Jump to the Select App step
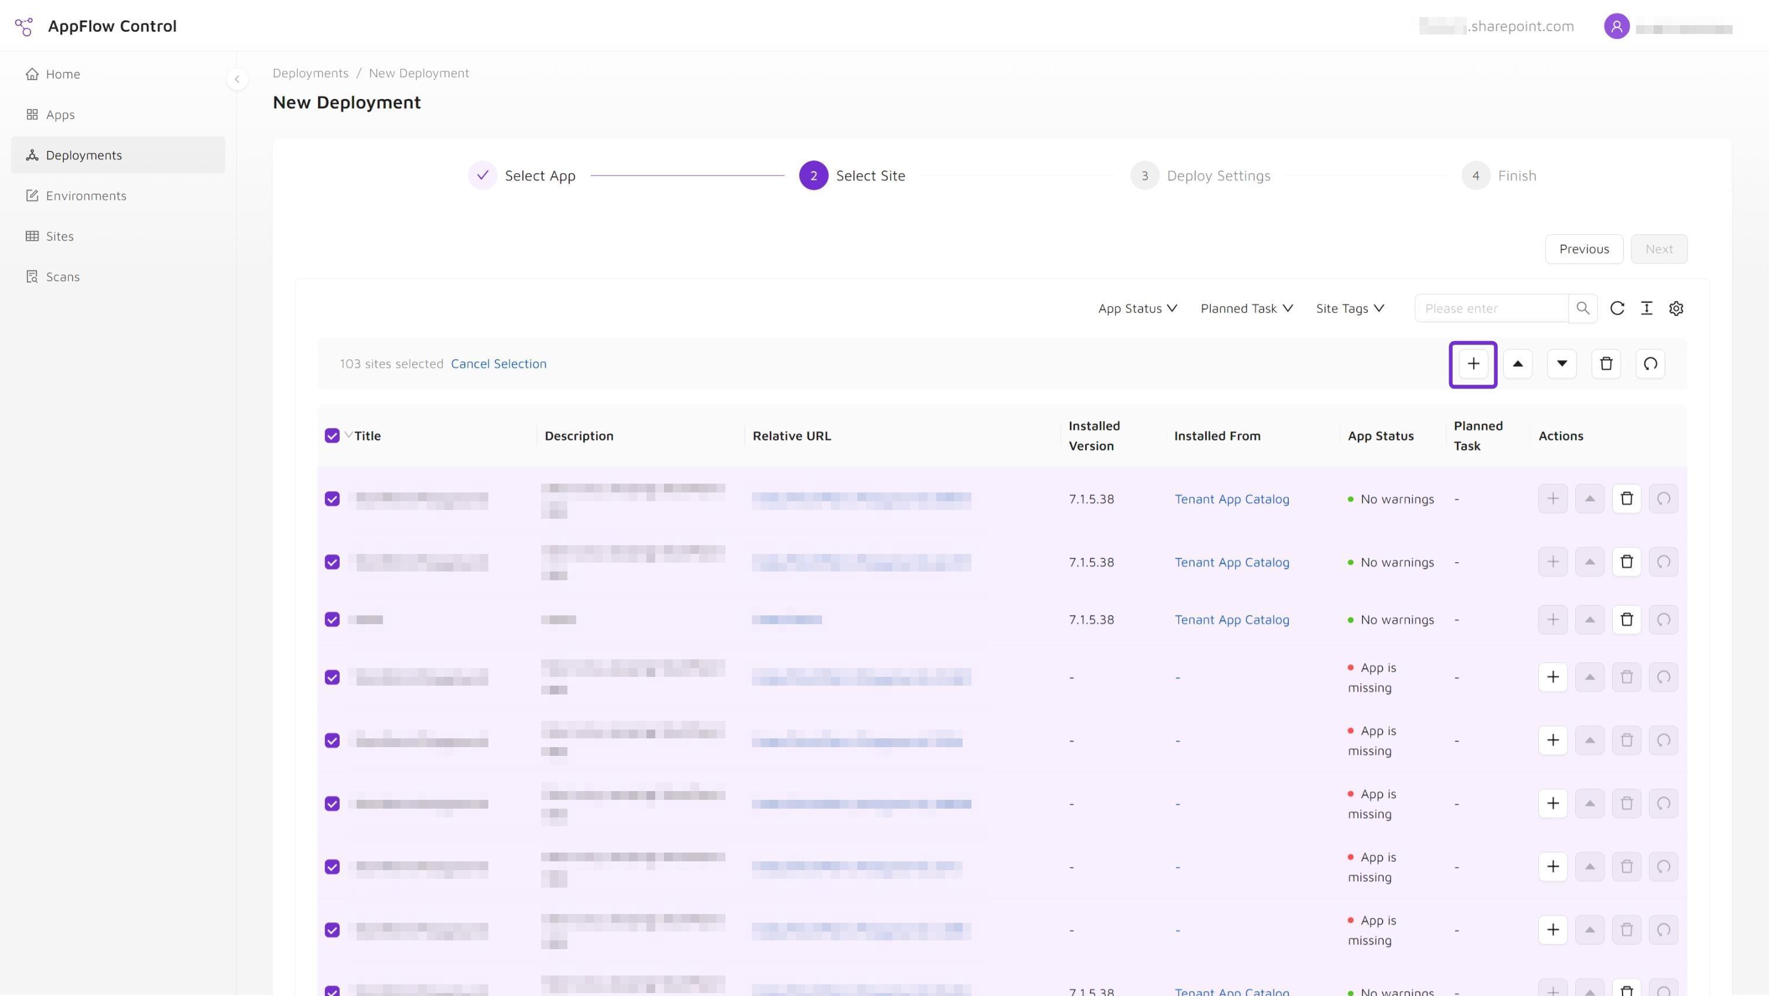 point(522,176)
